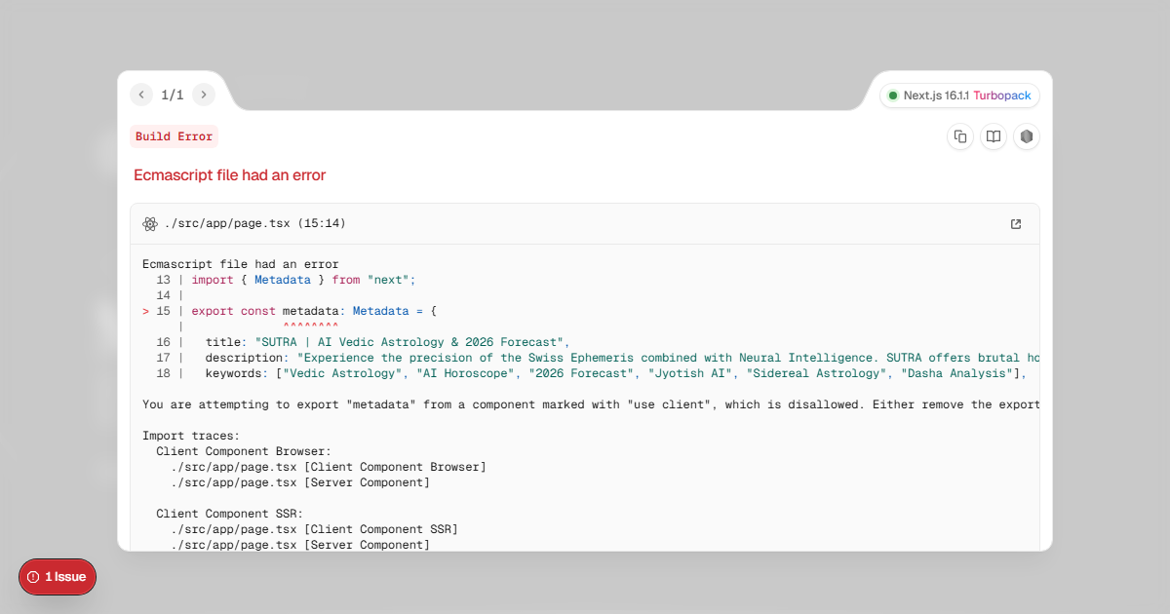Click the Next.js 16.1.1 version label
Viewport: 1170px width, 614px height.
tap(936, 96)
